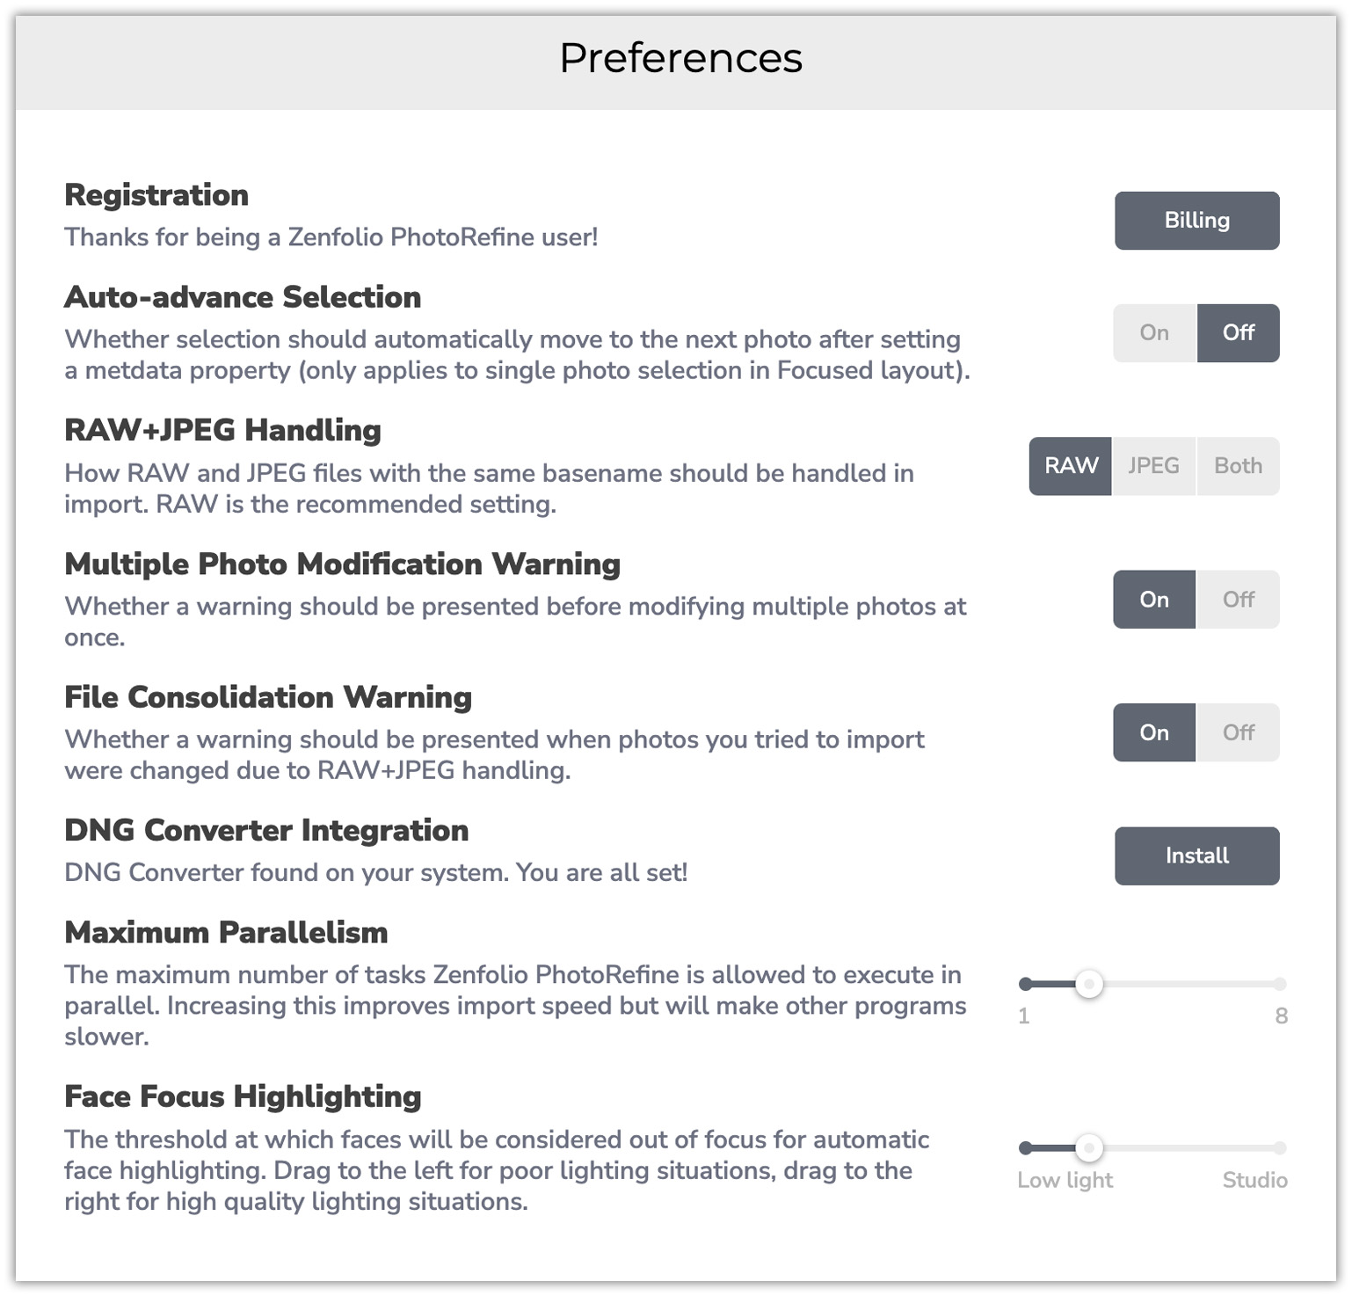This screenshot has height=1296, width=1352.
Task: Switch File Consolidation Warning to On
Action: pos(1153,732)
